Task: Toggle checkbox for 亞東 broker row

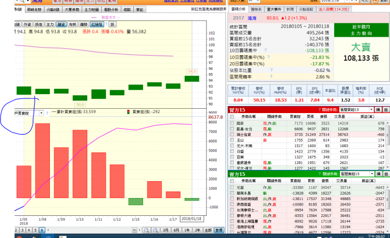Action: (x=232, y=157)
